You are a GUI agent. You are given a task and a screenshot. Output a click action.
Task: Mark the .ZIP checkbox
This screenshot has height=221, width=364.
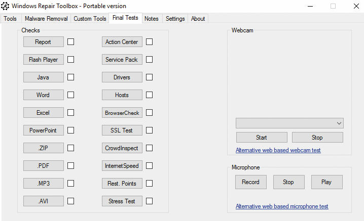[71, 148]
